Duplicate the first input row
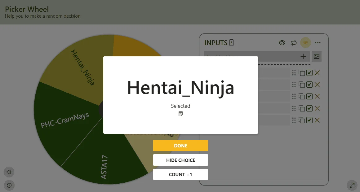 tap(302, 73)
